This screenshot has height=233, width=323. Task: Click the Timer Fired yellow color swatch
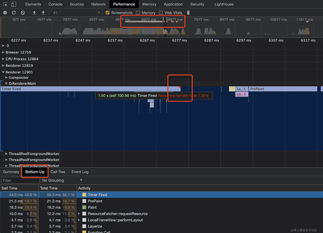click(84, 195)
